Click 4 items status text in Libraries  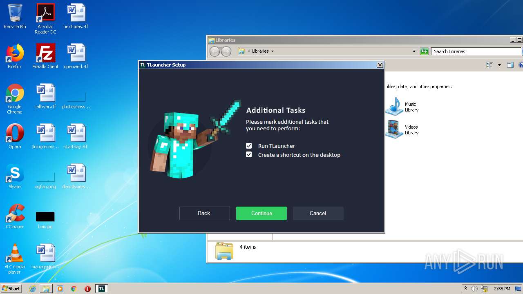[248, 247]
